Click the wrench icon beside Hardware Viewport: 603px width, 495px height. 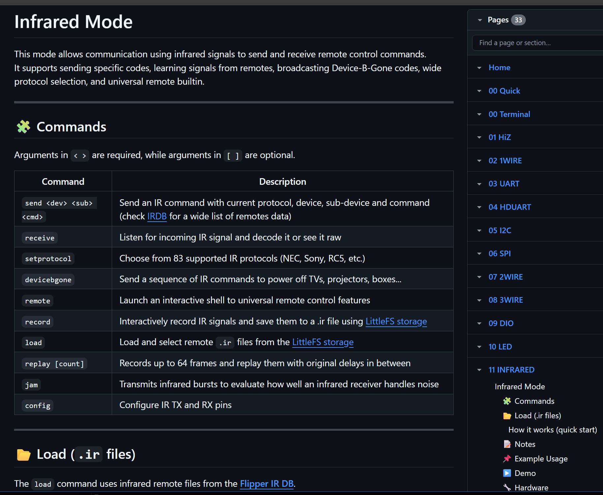pyautogui.click(x=507, y=488)
